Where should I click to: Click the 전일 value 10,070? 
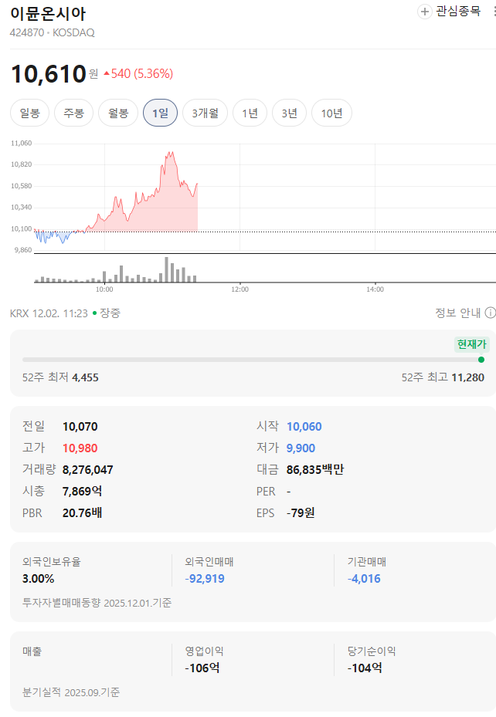tap(80, 427)
